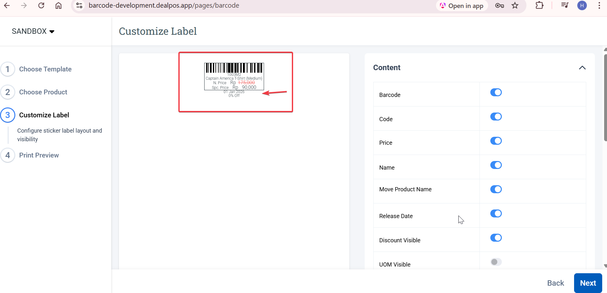
Task: Open the browser extensions menu
Action: pos(540,5)
